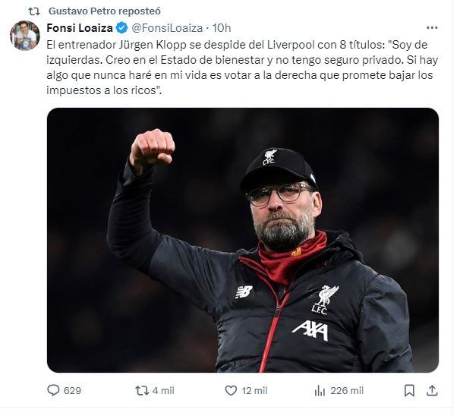The image size is (460, 416).
Task: Open the Gustavo Petro reposteó link
Action: point(102,11)
